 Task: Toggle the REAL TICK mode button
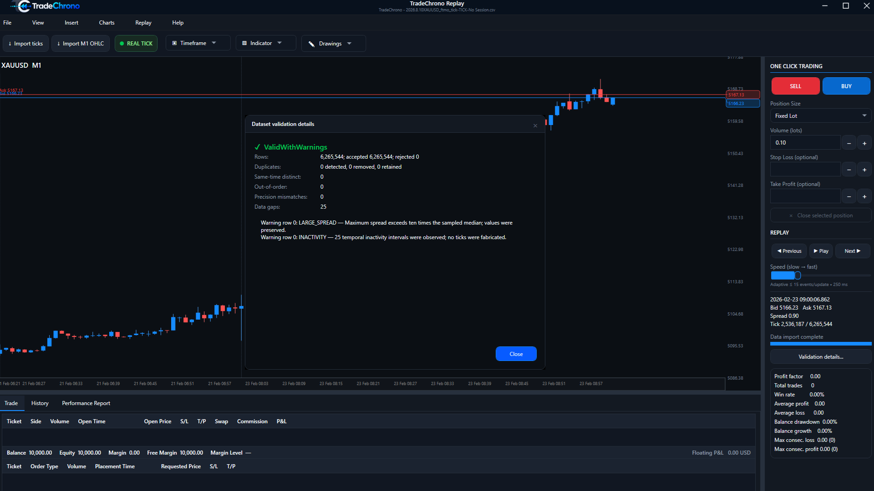(x=136, y=44)
